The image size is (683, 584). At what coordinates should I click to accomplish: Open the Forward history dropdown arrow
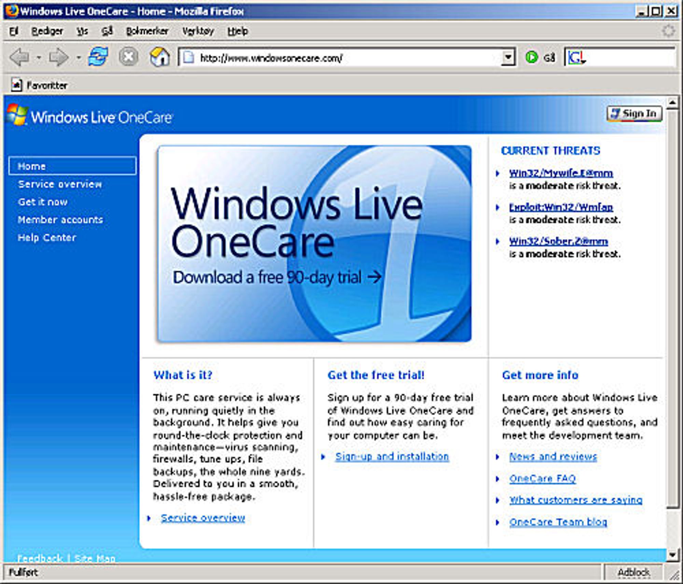click(79, 57)
